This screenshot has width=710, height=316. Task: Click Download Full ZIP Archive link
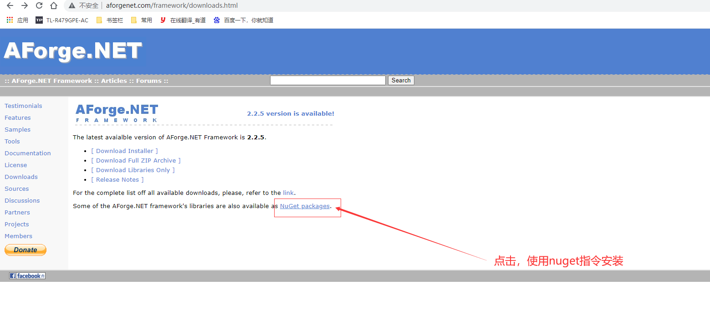(136, 160)
